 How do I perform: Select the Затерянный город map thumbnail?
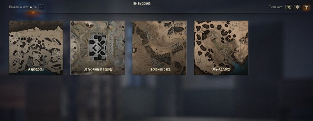[x=98, y=48]
